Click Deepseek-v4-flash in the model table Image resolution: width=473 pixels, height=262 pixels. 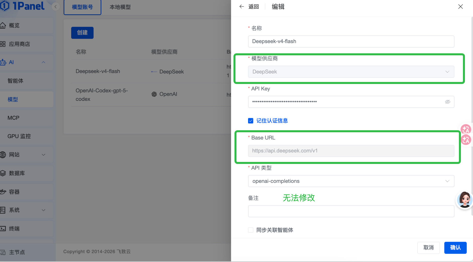click(98, 71)
